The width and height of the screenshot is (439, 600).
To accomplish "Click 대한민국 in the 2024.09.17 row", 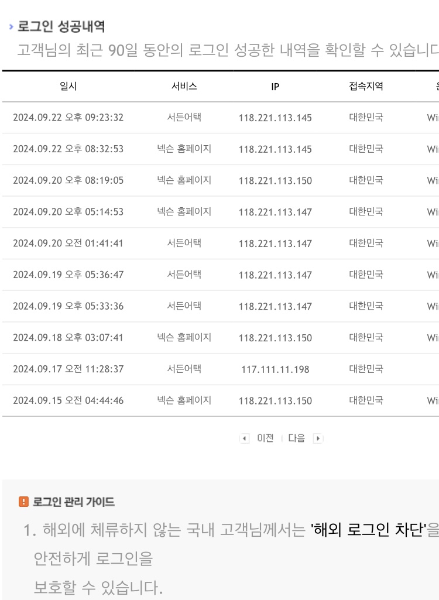I will point(366,369).
